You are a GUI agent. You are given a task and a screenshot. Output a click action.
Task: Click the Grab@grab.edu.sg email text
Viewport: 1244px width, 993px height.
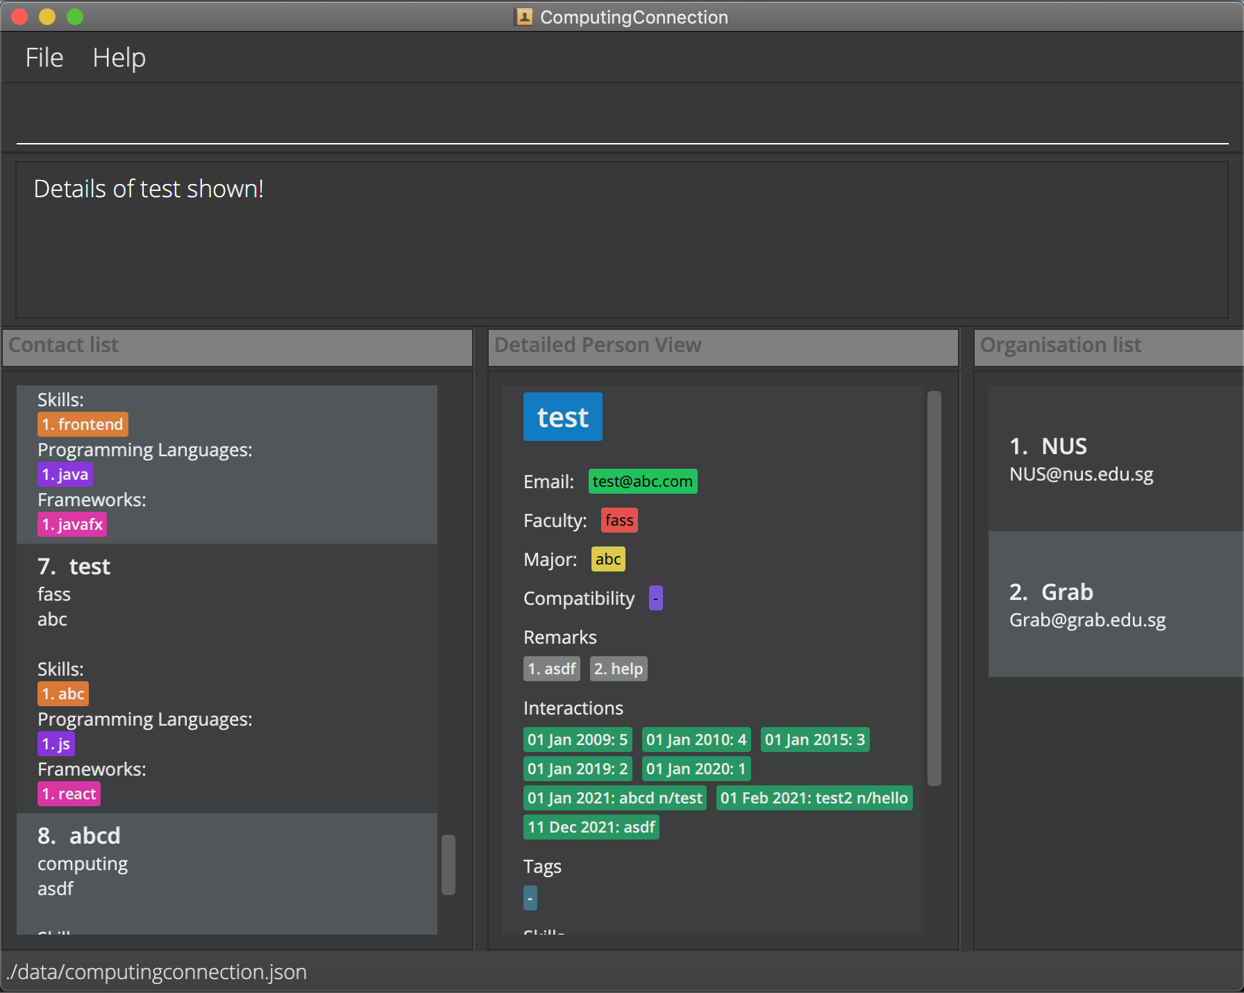tap(1087, 620)
